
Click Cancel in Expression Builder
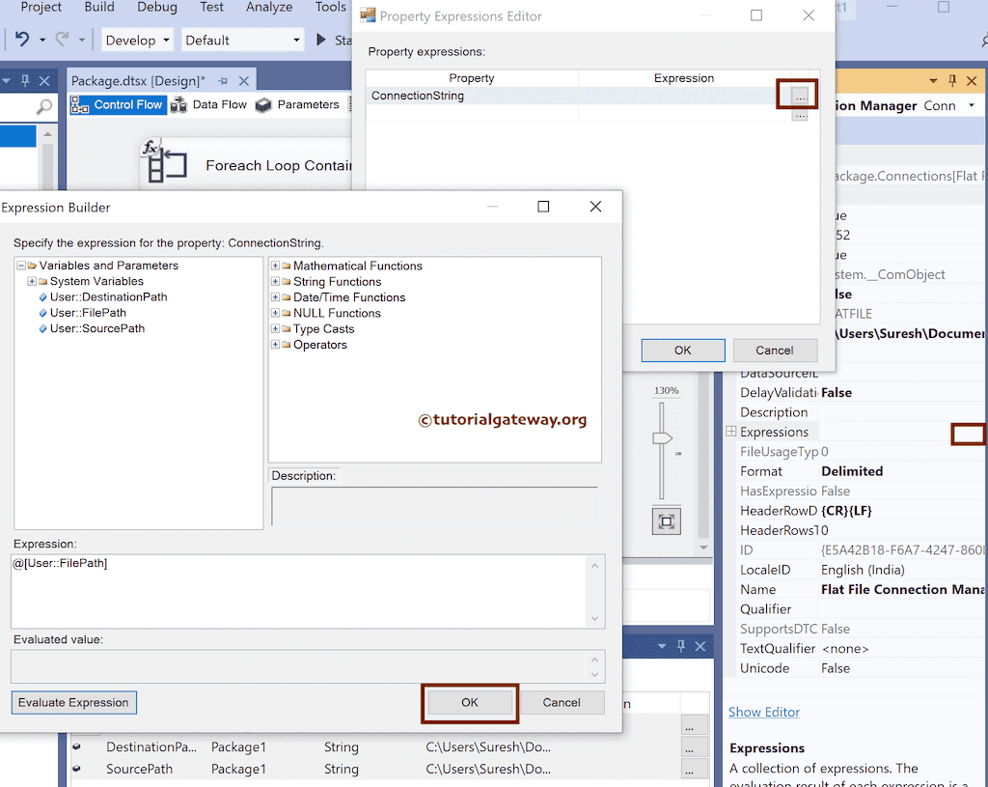pos(562,702)
